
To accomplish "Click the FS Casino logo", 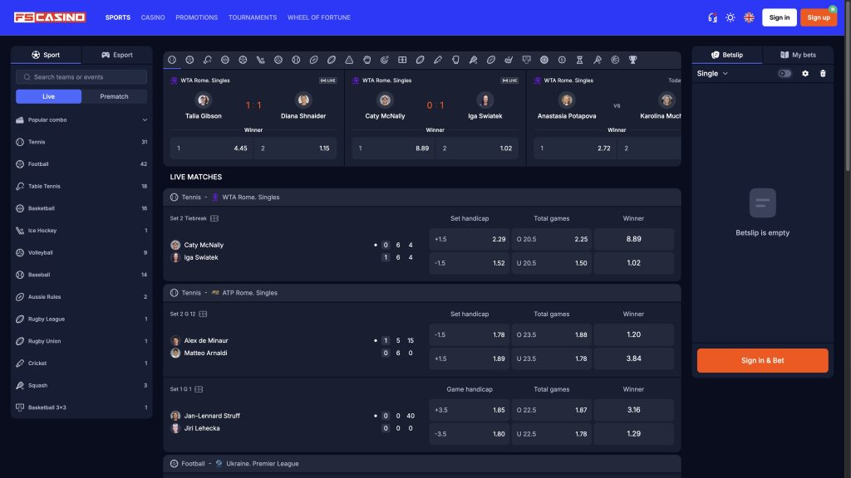I will [50, 17].
